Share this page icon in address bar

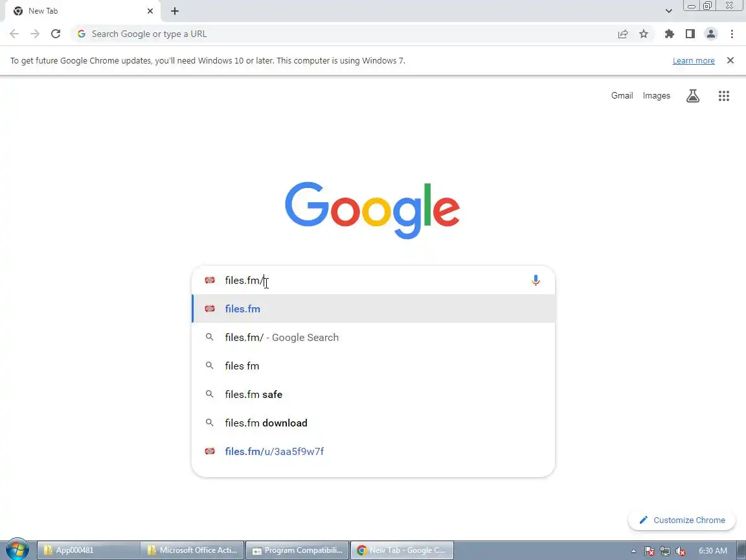click(623, 34)
